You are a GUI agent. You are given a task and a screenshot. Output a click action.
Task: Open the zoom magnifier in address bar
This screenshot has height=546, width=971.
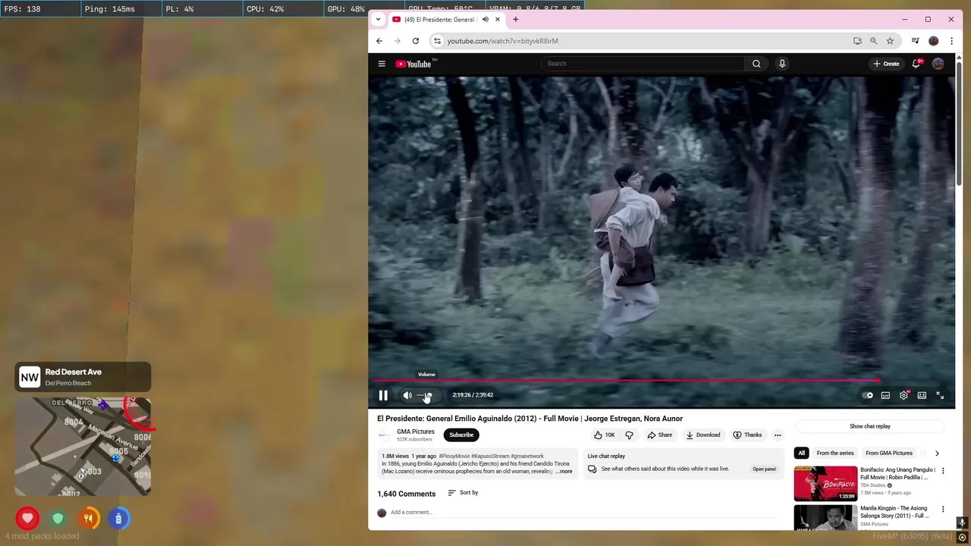click(x=873, y=41)
